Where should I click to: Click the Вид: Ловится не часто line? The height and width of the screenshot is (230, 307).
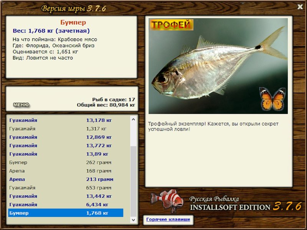tap(43, 58)
